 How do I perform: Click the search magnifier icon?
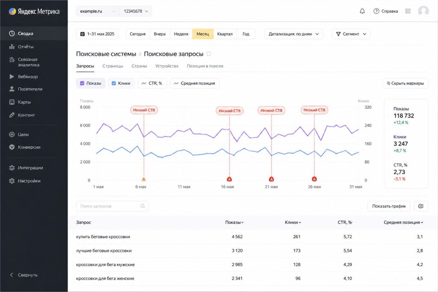click(143, 206)
